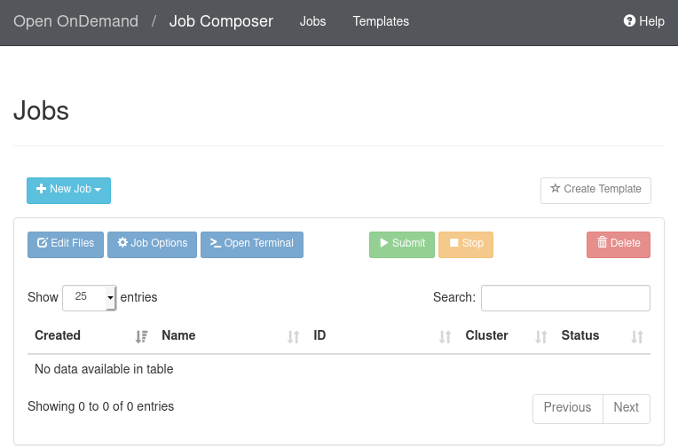Viewport: 678px width, 448px height.
Task: Click the Edit Files pencil icon
Action: [x=42, y=243]
